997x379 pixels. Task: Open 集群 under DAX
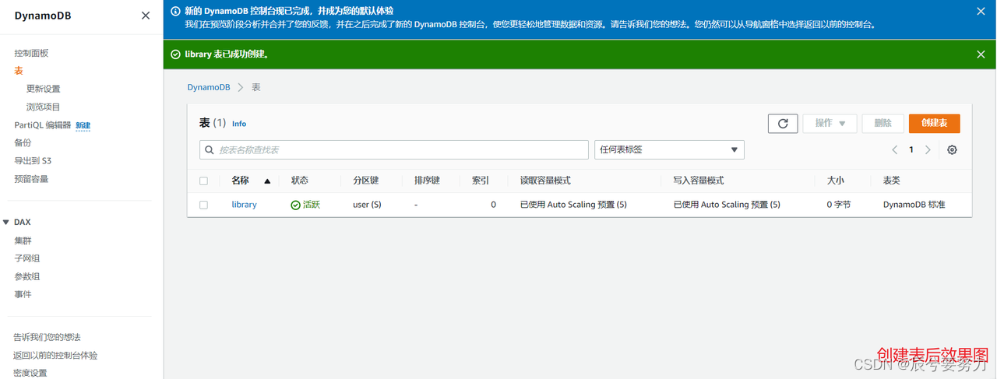click(x=23, y=240)
